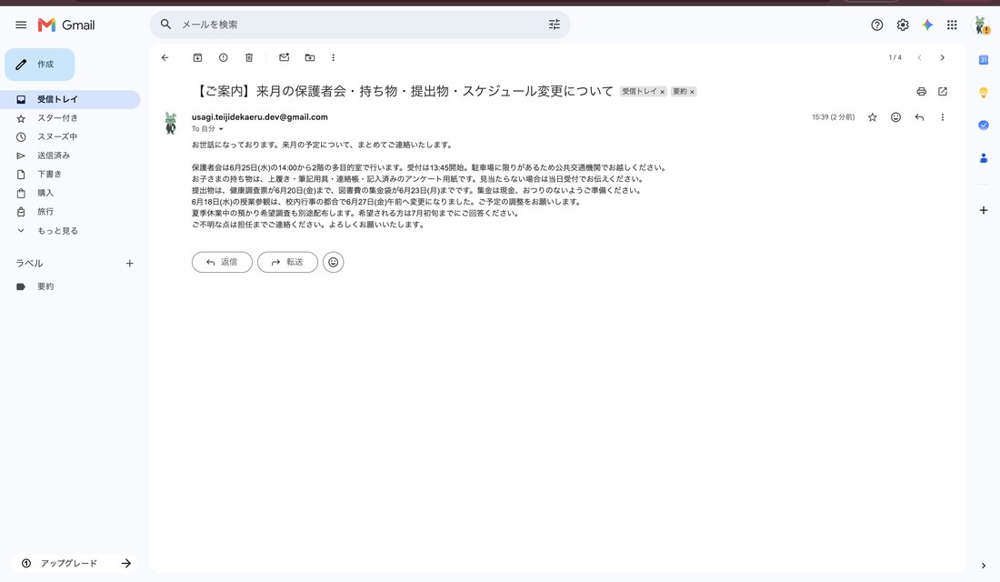Open the main menu hamburger icon
This screenshot has width=1000, height=582.
tap(21, 25)
